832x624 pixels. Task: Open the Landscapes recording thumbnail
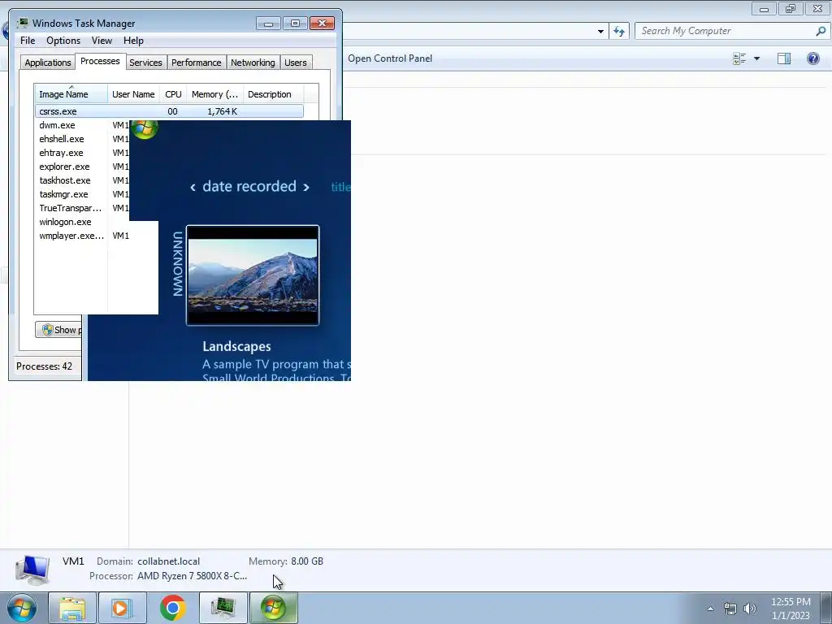pyautogui.click(x=253, y=275)
